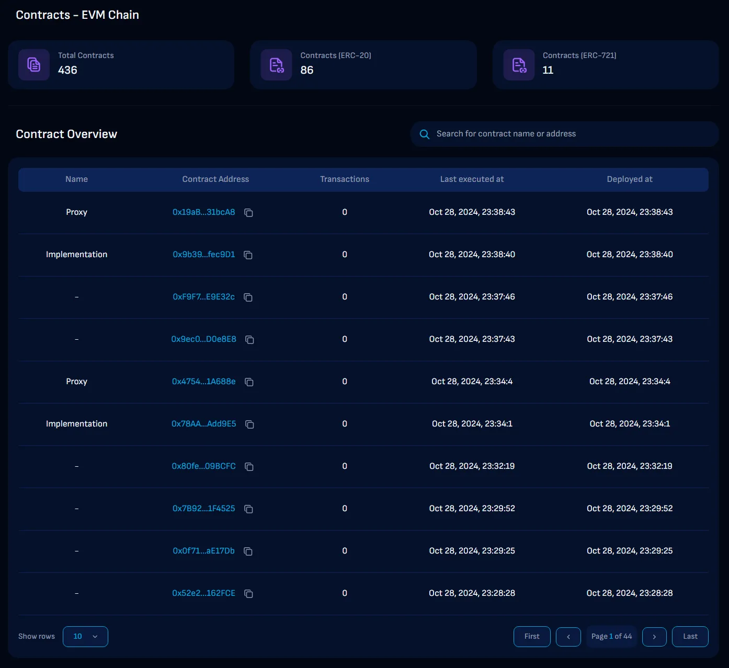Click Deployed at 23:28:28 cell
Viewport: 729px width, 668px height.
coord(630,593)
